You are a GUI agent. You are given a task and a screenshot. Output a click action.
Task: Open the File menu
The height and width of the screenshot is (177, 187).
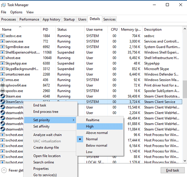(x=3, y=12)
